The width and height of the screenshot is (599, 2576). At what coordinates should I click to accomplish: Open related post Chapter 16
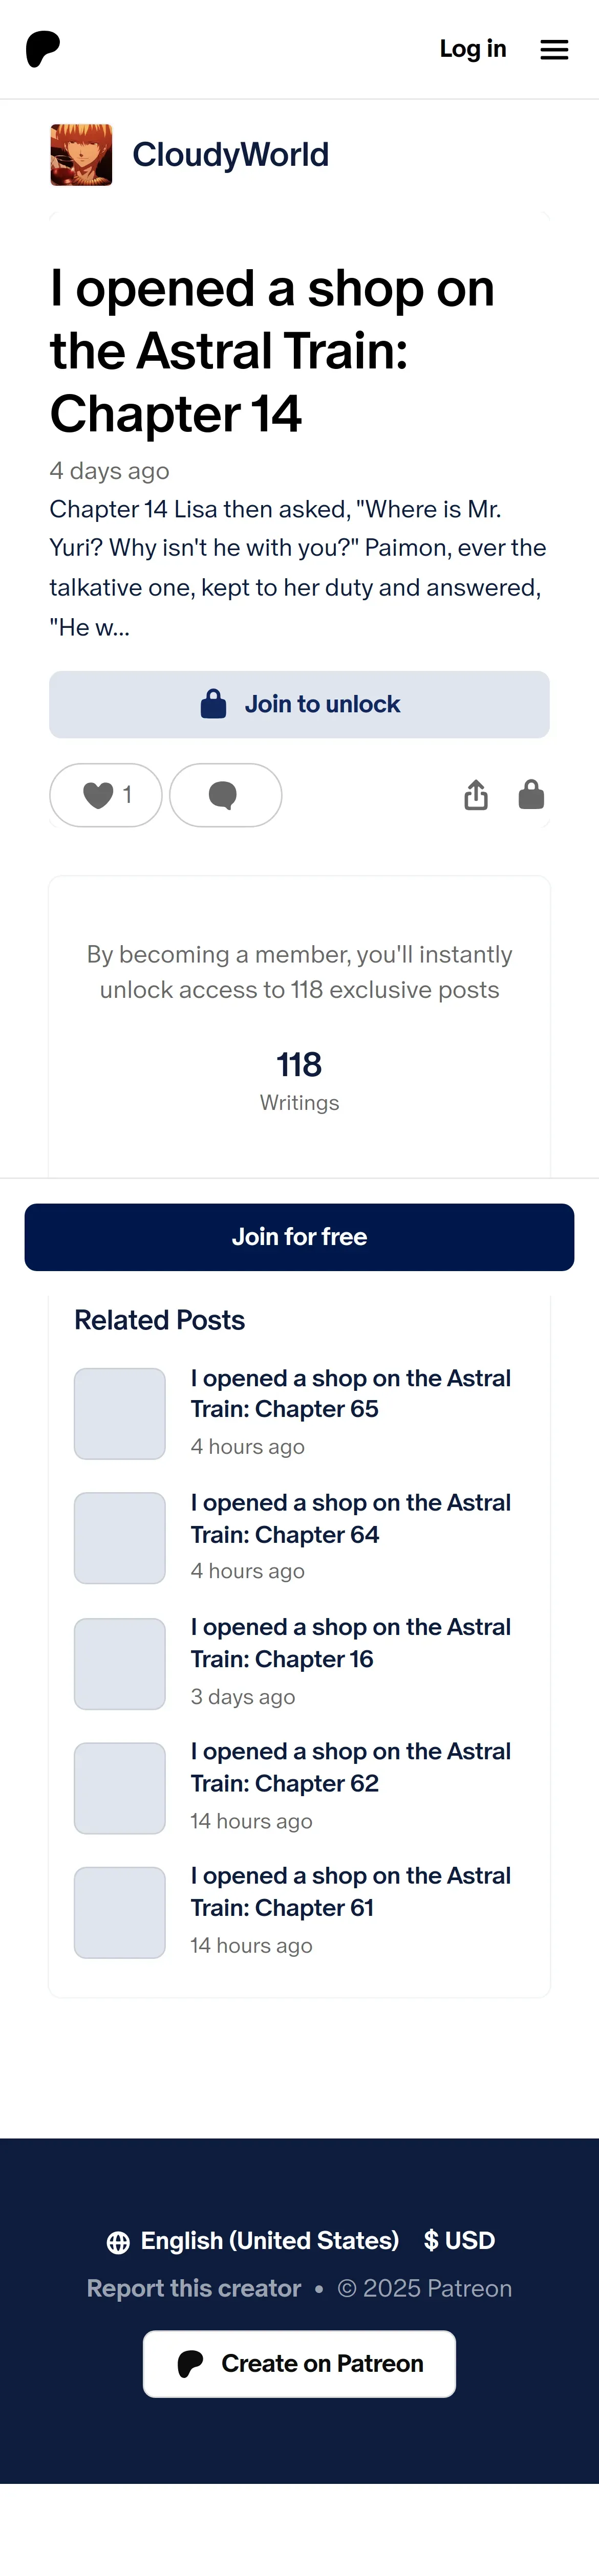[x=351, y=1643]
